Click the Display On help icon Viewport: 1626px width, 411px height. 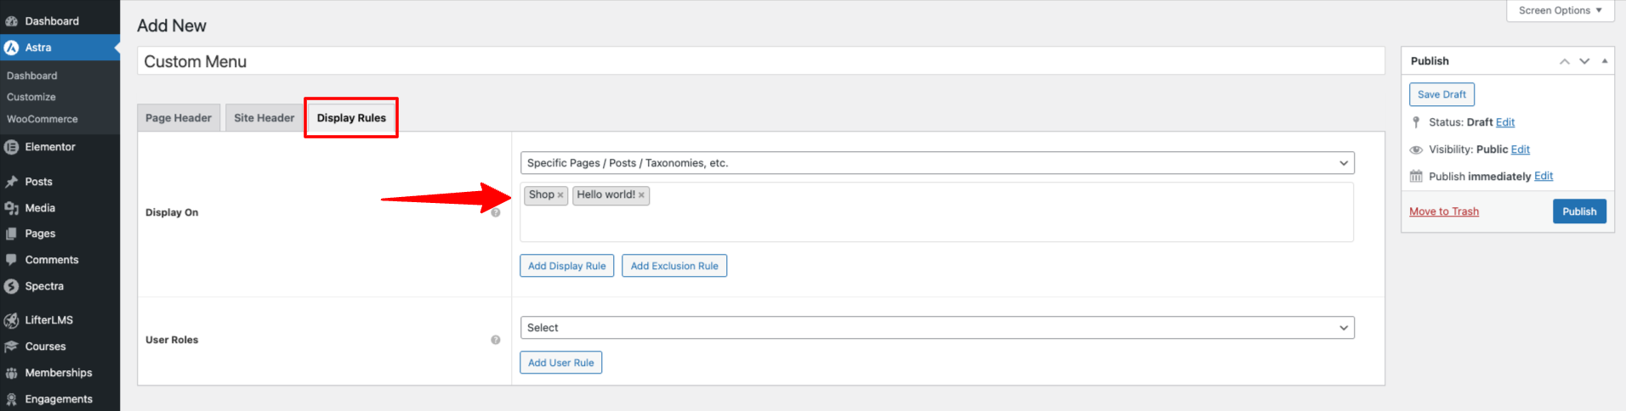click(x=496, y=212)
